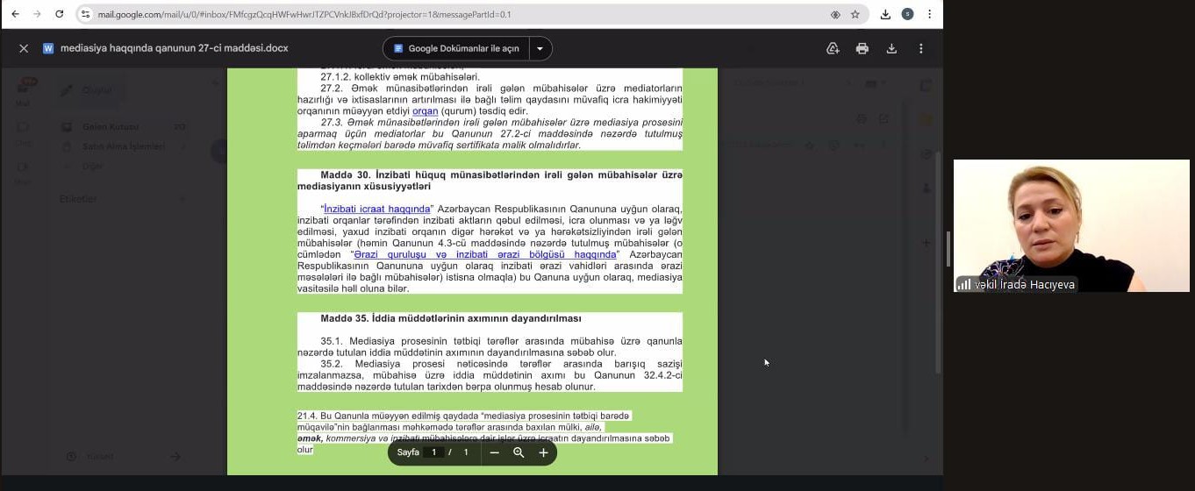Bookmark this page with the star icon
Viewport: 1195px width, 491px height.
point(855,14)
